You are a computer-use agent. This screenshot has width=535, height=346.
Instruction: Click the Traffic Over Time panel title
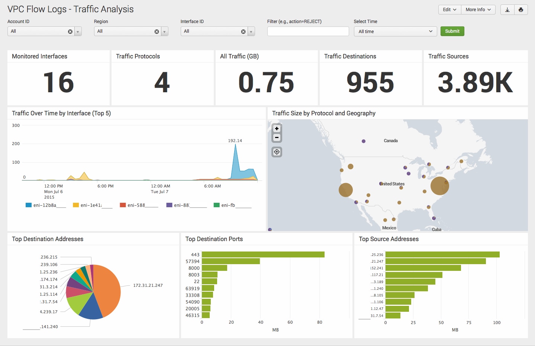click(x=61, y=113)
